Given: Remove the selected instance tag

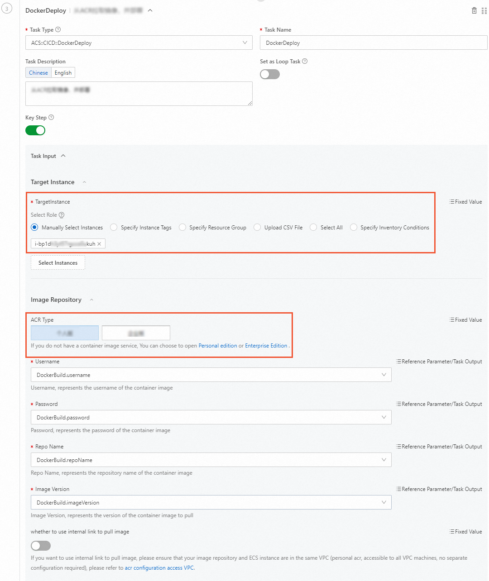Looking at the screenshot, I should click(x=99, y=244).
